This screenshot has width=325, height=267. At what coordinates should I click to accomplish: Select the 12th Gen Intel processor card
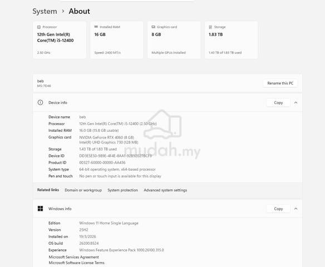click(x=60, y=40)
